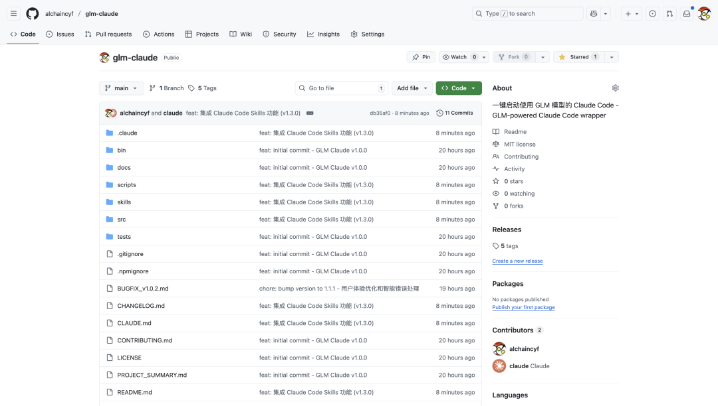Image resolution: width=718 pixels, height=406 pixels.
Task: Open the user profile avatar menu
Action: coord(704,14)
